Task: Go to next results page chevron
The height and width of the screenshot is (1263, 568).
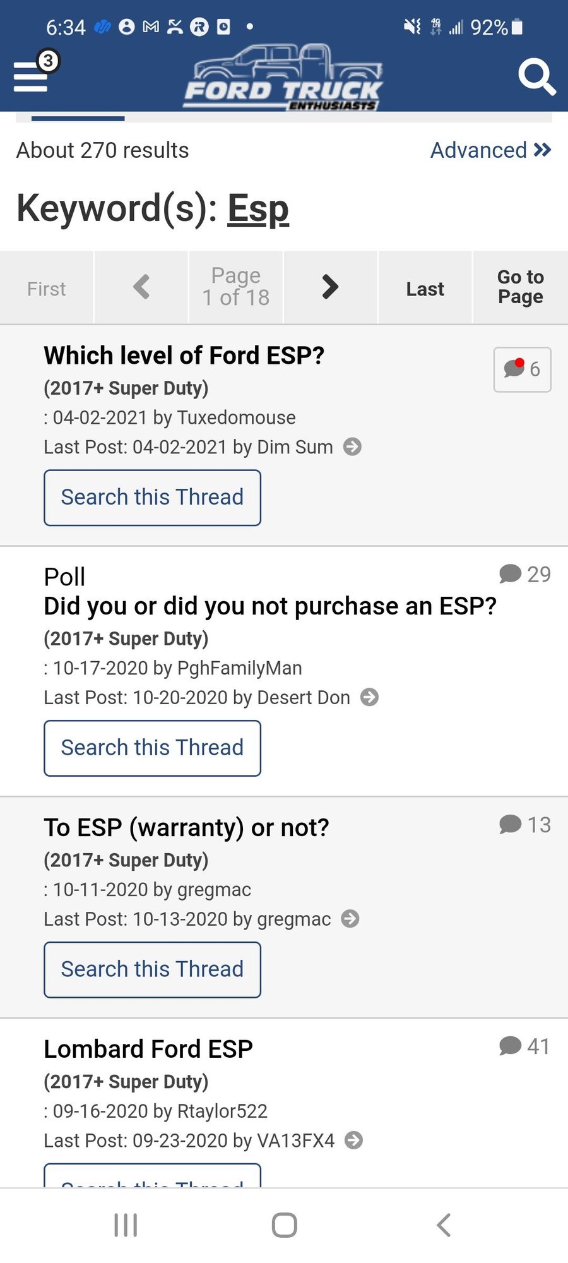Action: 330,287
